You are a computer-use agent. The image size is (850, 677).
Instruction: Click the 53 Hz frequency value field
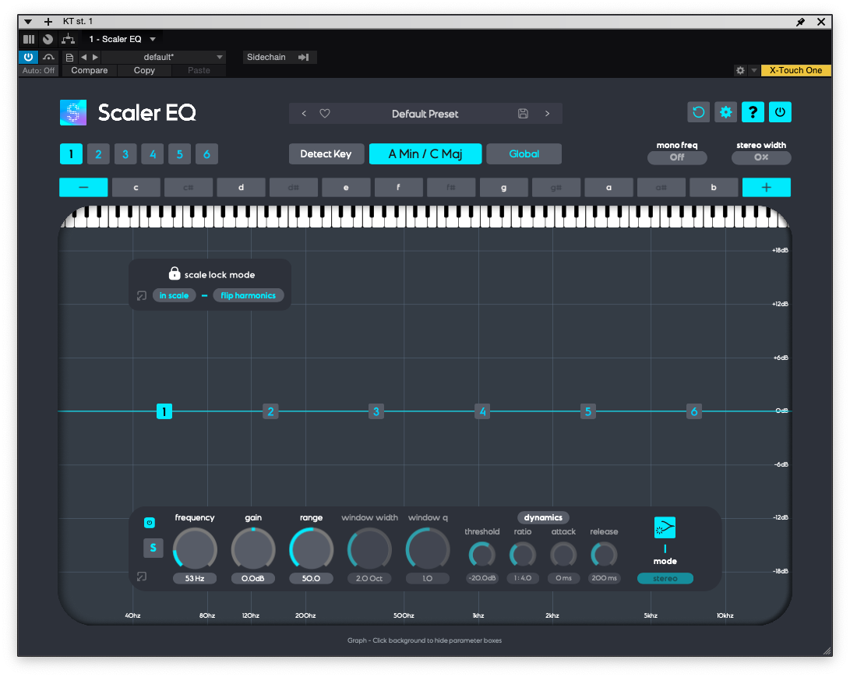[195, 578]
